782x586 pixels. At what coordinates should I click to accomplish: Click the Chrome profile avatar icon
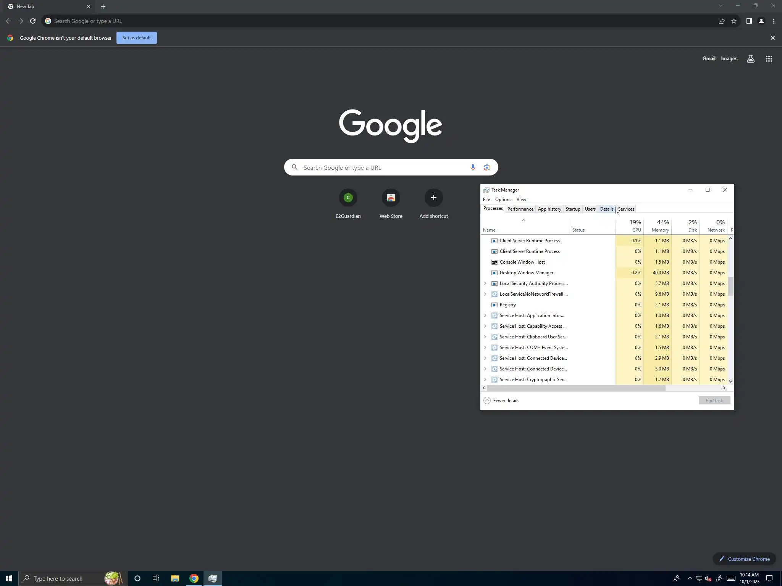(761, 21)
